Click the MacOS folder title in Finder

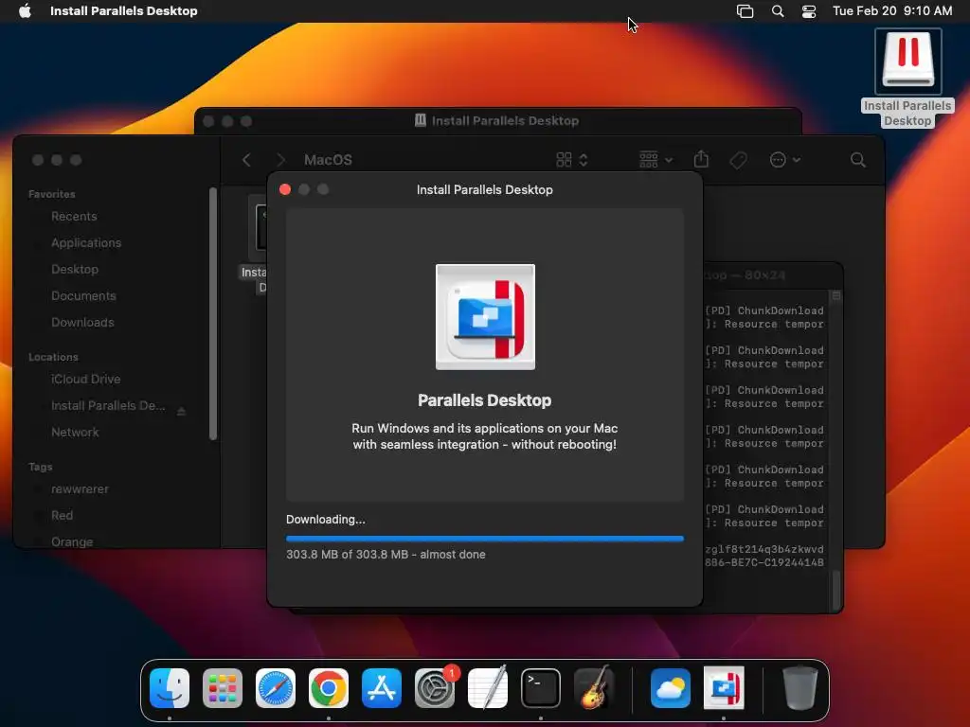tap(328, 160)
